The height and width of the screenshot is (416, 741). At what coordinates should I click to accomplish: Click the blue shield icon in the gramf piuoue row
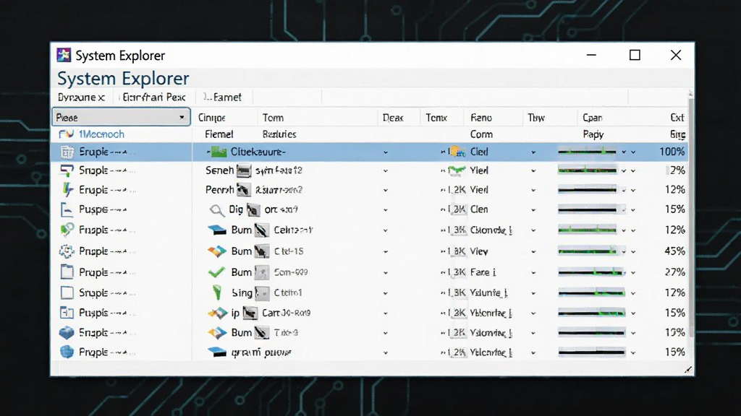point(67,352)
